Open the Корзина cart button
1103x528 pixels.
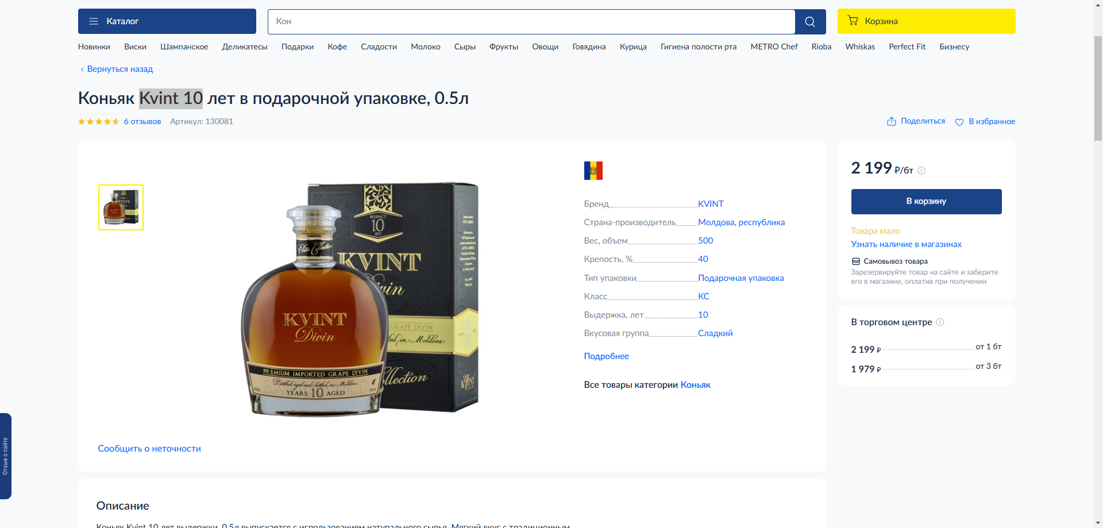pyautogui.click(x=927, y=21)
